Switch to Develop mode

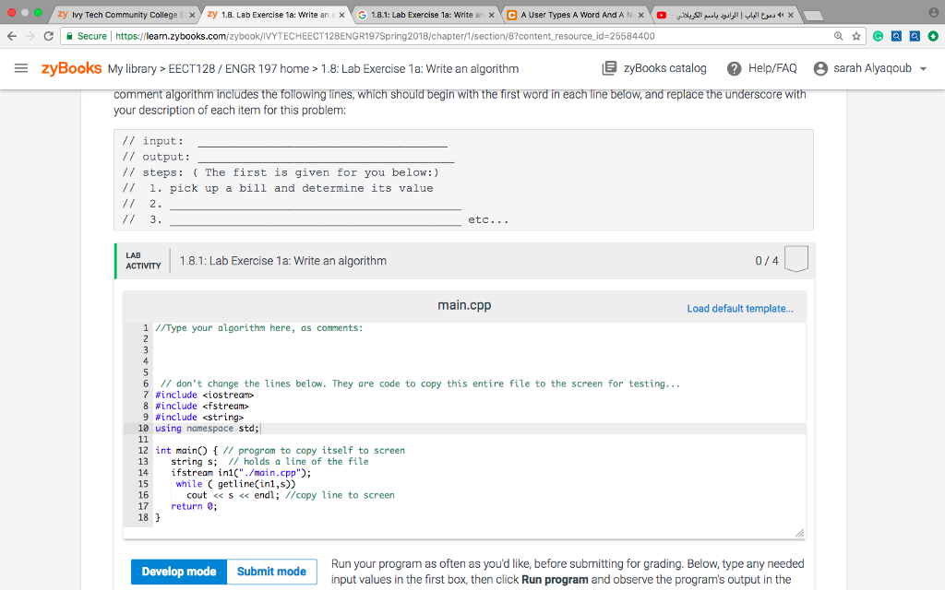click(x=178, y=572)
